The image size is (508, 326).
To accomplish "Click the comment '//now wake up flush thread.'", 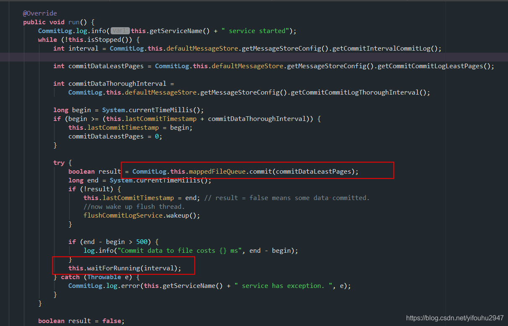I will [134, 207].
